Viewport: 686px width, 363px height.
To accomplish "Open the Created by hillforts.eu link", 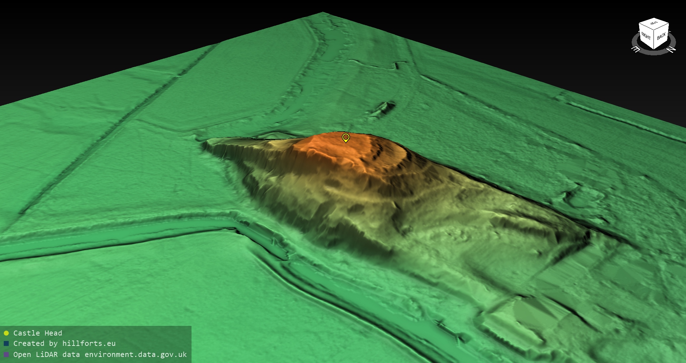I will click(x=64, y=344).
